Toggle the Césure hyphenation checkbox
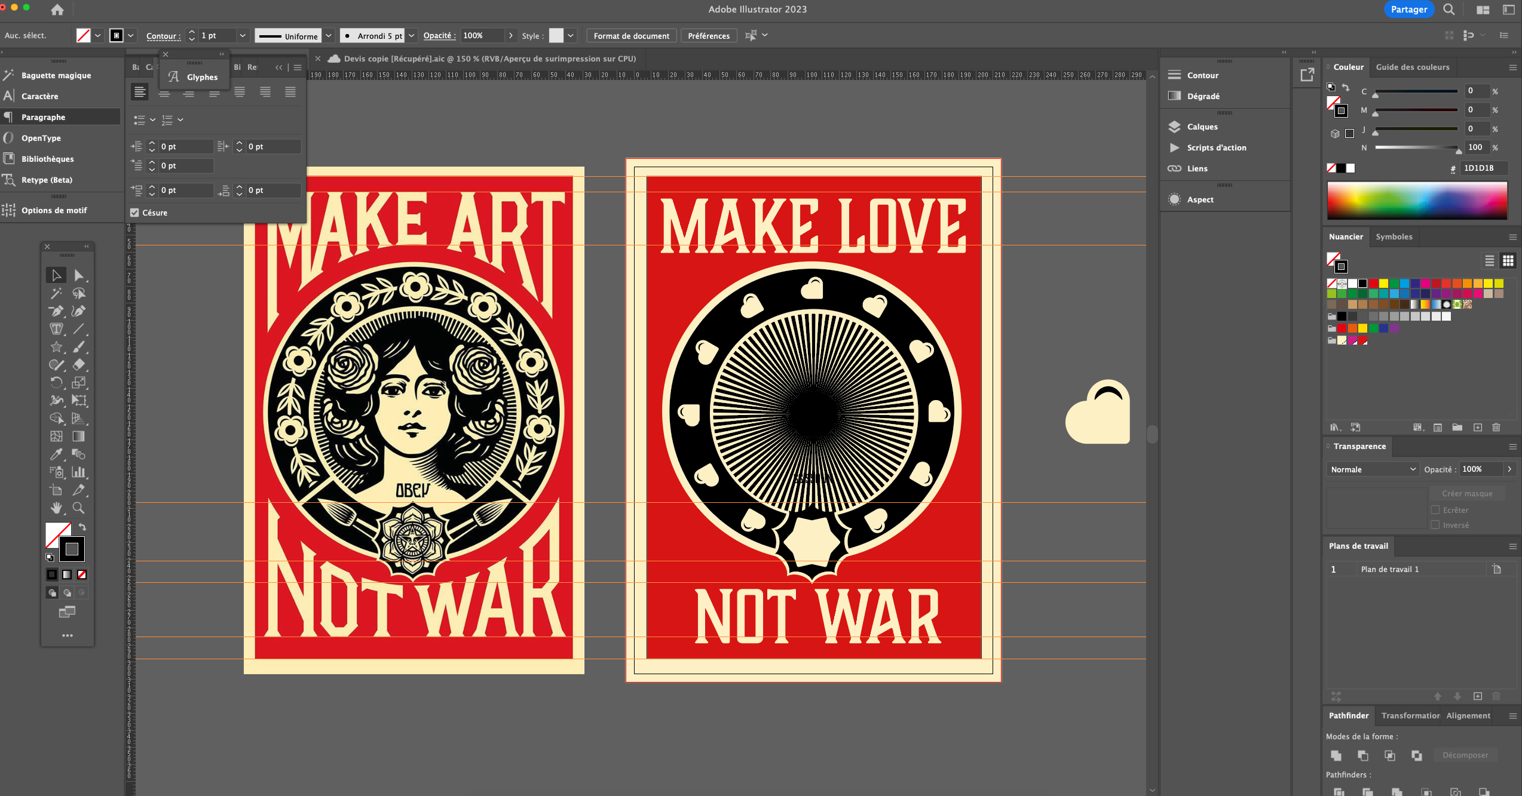The height and width of the screenshot is (796, 1522). [x=134, y=213]
